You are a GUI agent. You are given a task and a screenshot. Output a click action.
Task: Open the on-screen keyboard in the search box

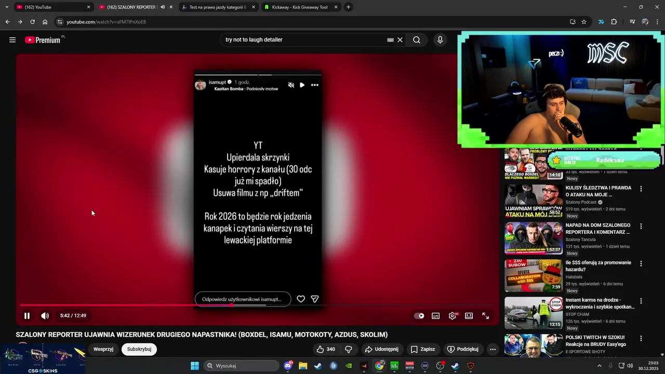[390, 40]
